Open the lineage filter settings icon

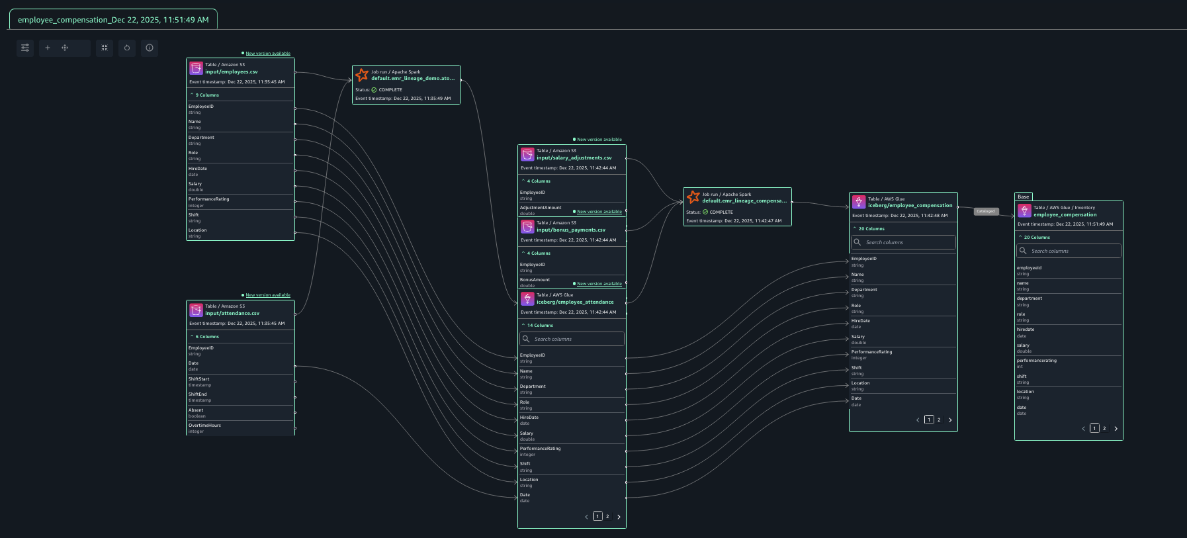pyautogui.click(x=25, y=48)
